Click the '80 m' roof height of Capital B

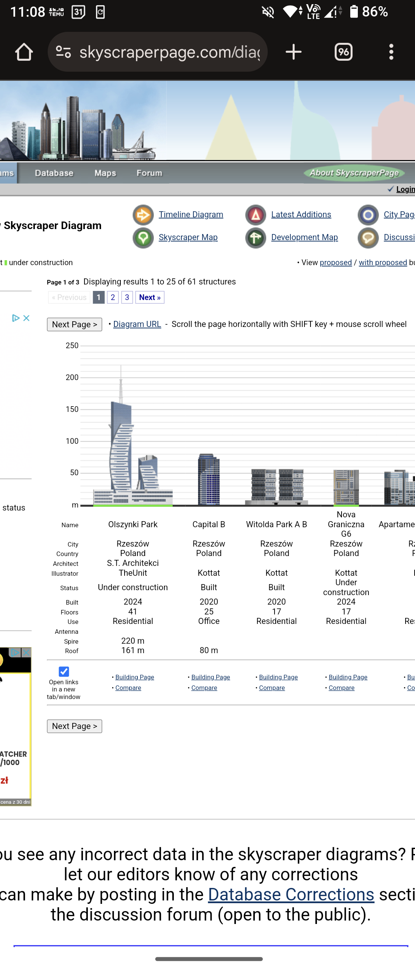point(209,650)
